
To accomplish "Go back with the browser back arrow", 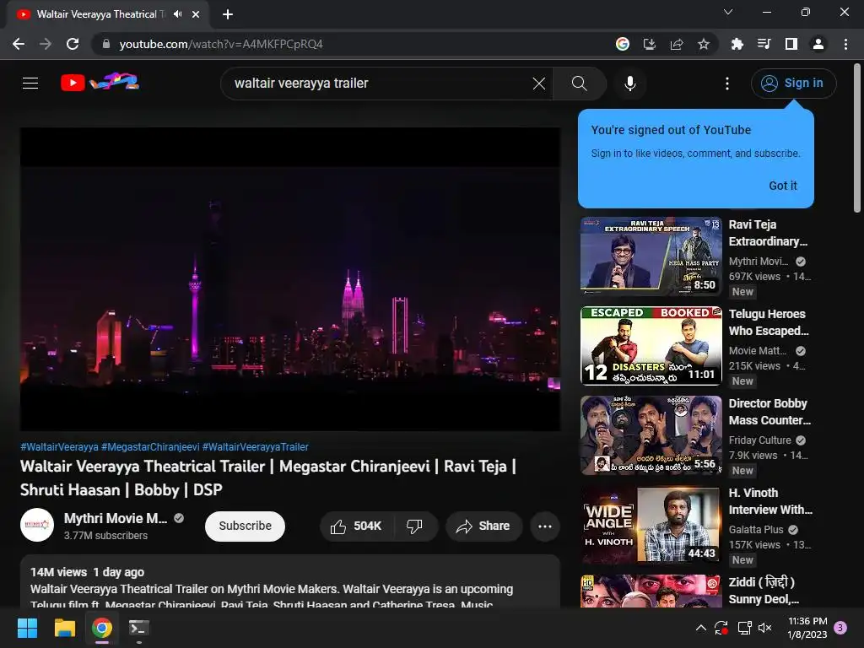I will click(x=19, y=44).
